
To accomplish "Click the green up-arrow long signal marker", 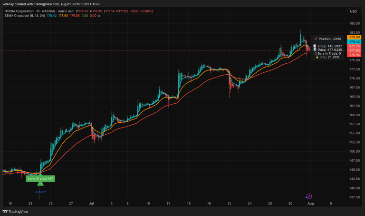I will click(40, 183).
